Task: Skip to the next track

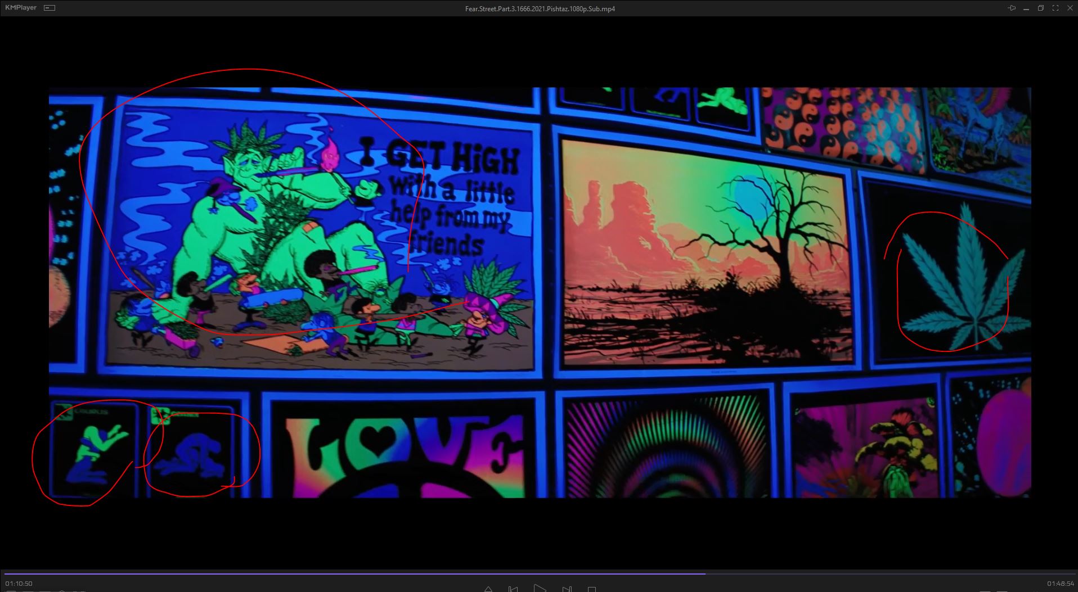Action: coord(567,589)
